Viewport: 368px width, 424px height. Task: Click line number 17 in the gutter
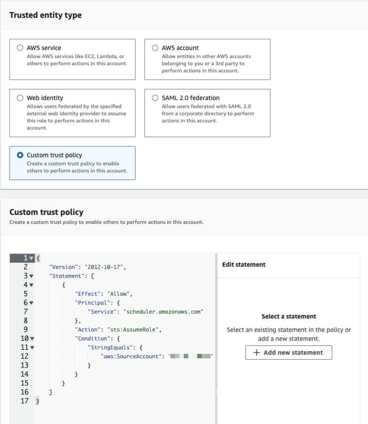(24, 401)
